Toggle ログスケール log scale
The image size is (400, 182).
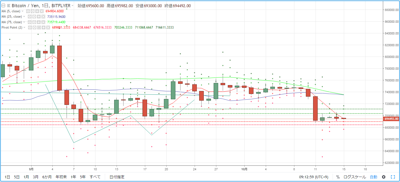point(355,177)
